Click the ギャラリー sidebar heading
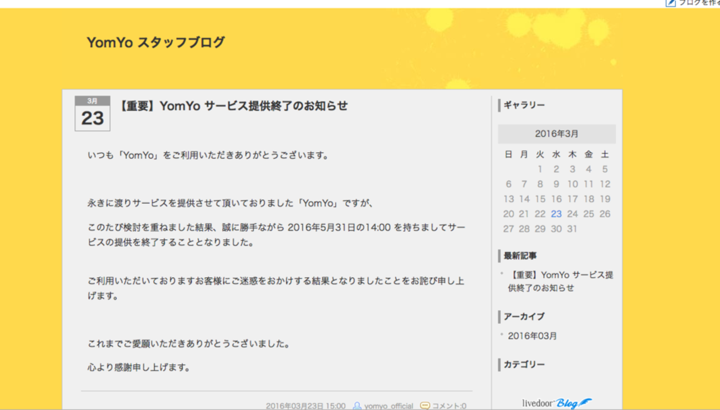The height and width of the screenshot is (410, 720). 524,105
